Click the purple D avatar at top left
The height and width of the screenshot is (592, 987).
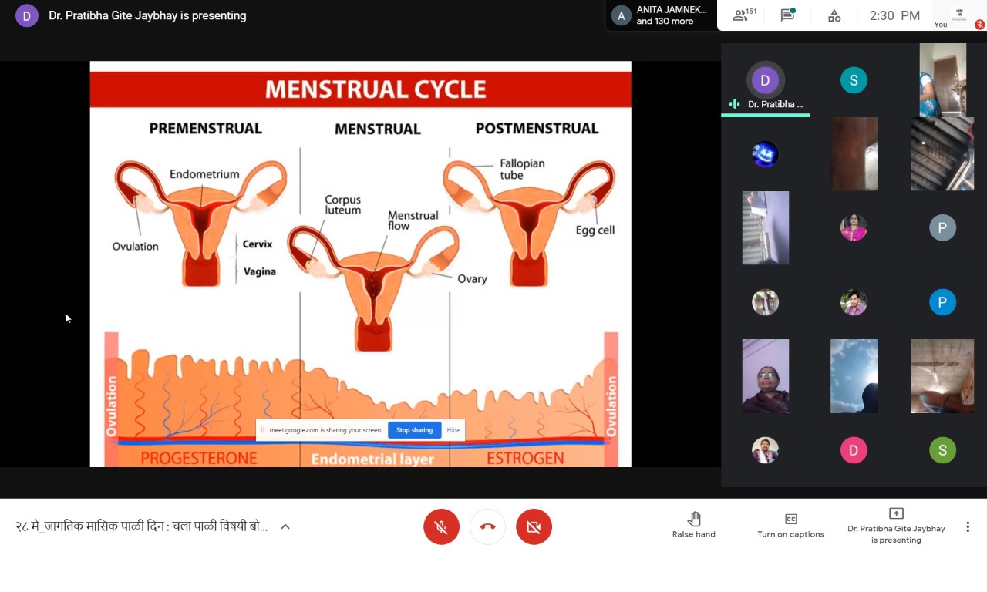27,15
